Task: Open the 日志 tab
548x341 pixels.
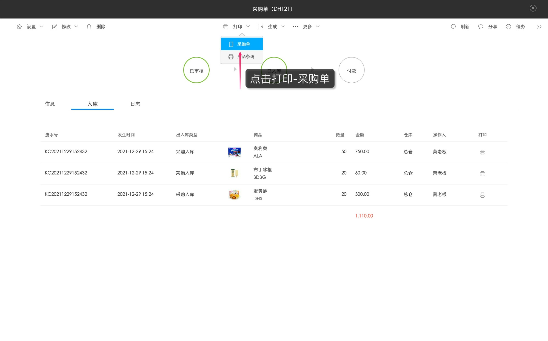Action: click(135, 104)
